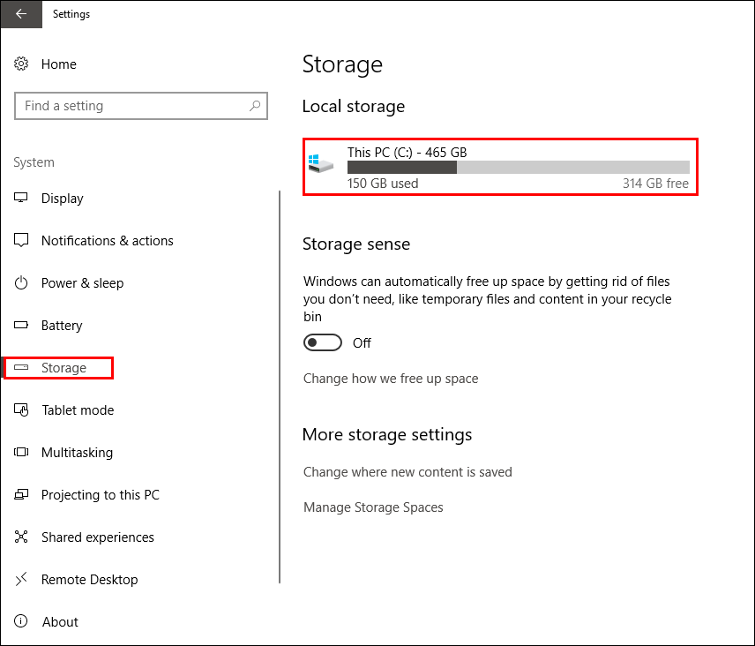The height and width of the screenshot is (646, 755).
Task: Click the Projecting to this PC icon
Action: point(21,494)
